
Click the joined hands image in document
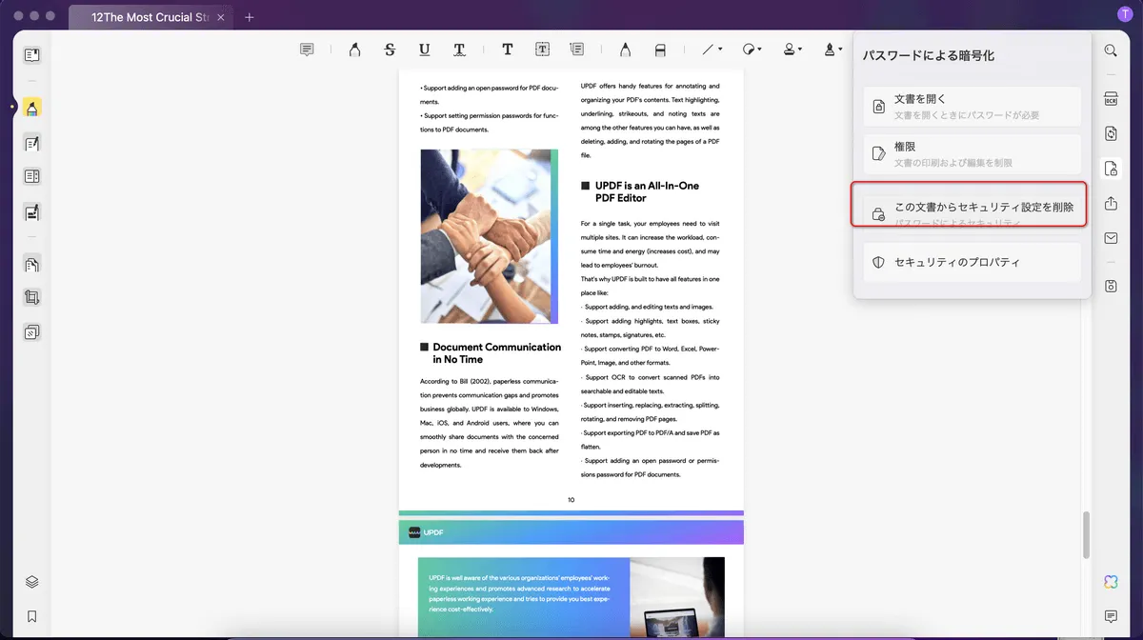(490, 236)
